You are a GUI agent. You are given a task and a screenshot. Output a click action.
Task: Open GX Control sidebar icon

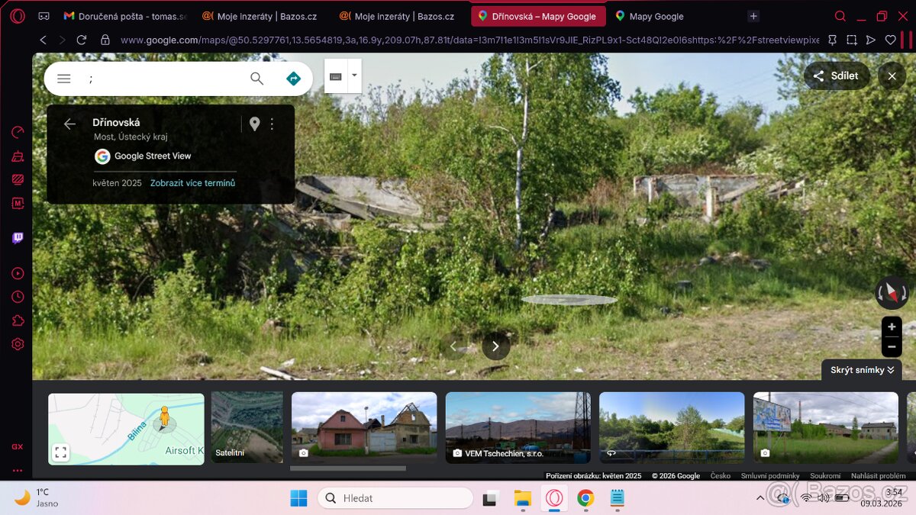point(18,133)
